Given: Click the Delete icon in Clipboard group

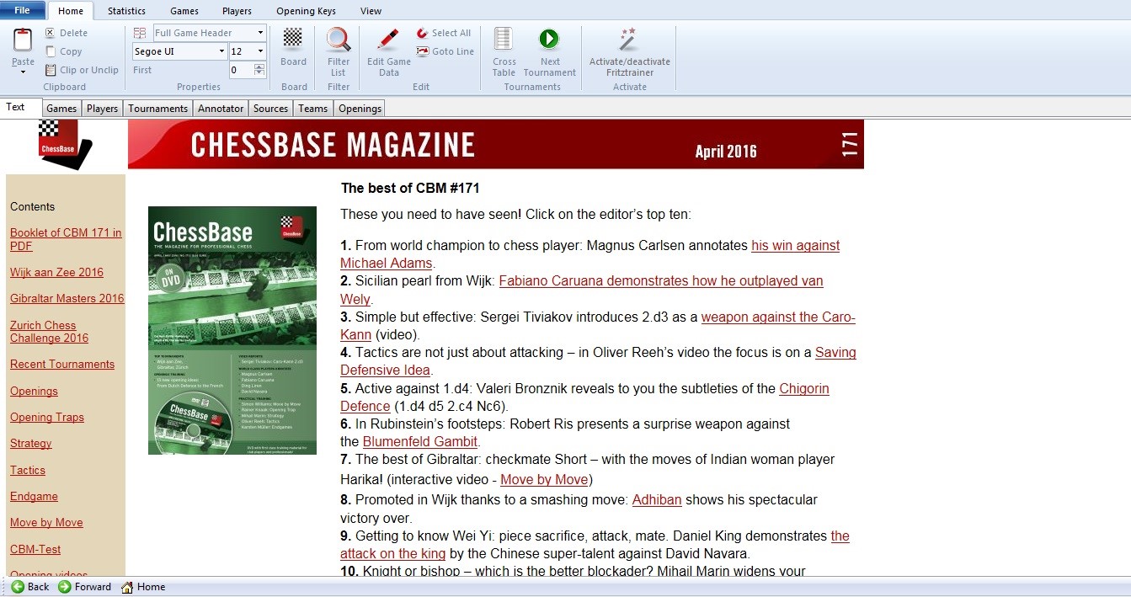Looking at the screenshot, I should pyautogui.click(x=51, y=33).
